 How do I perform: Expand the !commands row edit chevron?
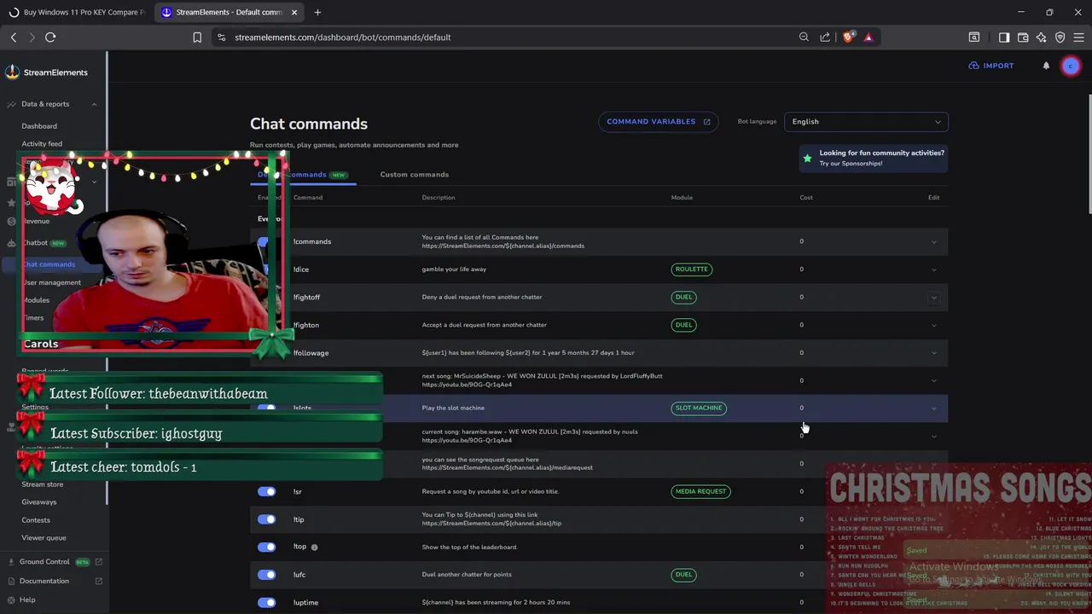click(934, 242)
